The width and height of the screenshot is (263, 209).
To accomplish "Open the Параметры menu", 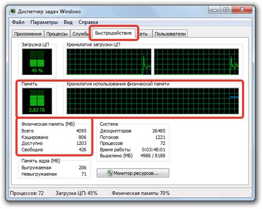I will coord(44,22).
